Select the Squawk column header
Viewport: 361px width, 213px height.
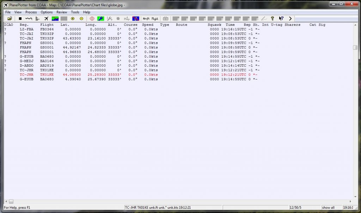tap(214, 25)
